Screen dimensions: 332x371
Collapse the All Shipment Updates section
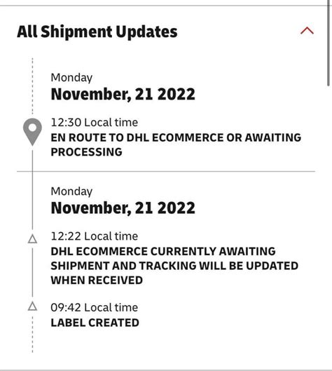click(307, 31)
